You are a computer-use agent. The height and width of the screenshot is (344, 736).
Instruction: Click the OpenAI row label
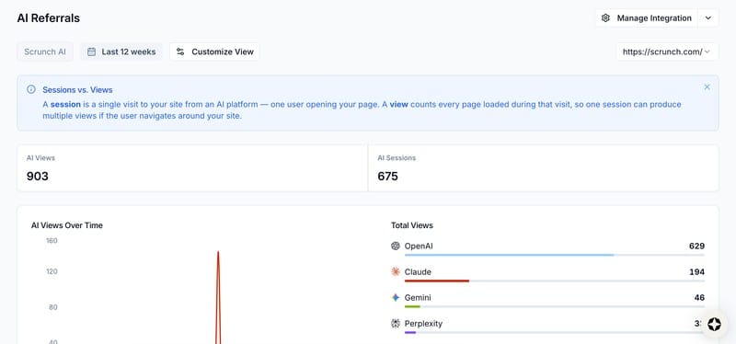click(x=419, y=246)
